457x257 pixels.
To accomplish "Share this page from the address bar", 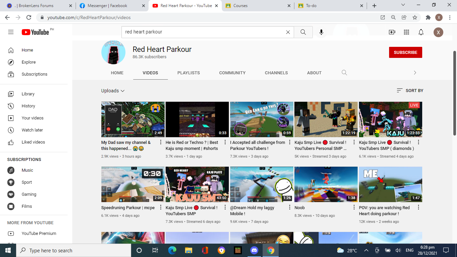I will click(x=404, y=17).
